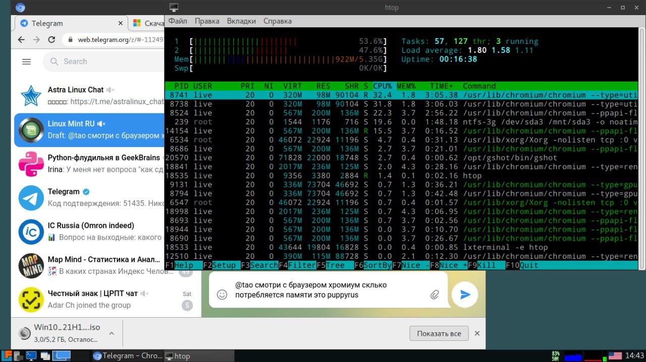Image resolution: width=646 pixels, height=362 pixels.
Task: Select the lxterminal -e htop process row
Action: tap(401, 247)
